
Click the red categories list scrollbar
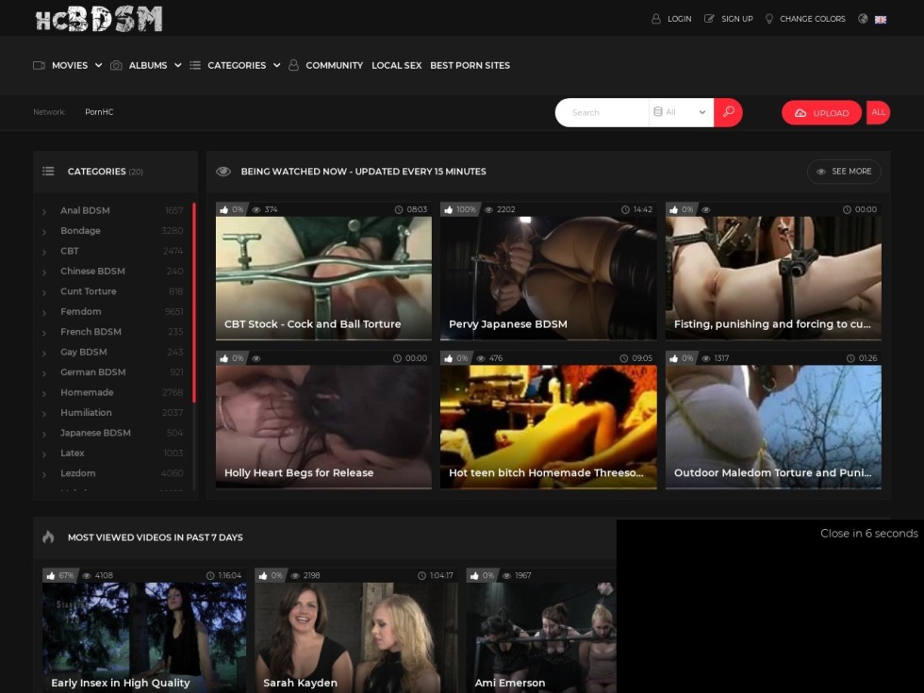194,302
